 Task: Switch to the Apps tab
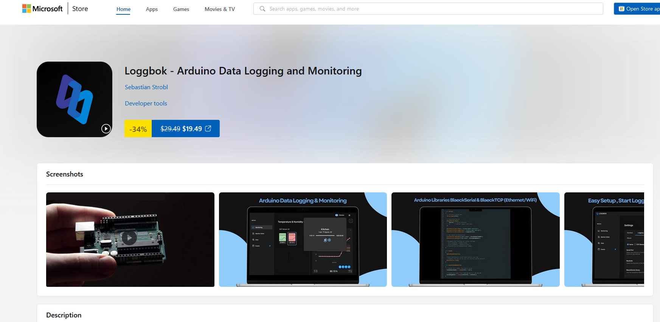(x=152, y=9)
